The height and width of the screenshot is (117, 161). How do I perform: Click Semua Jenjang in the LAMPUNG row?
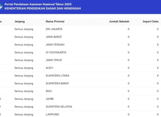point(24,115)
